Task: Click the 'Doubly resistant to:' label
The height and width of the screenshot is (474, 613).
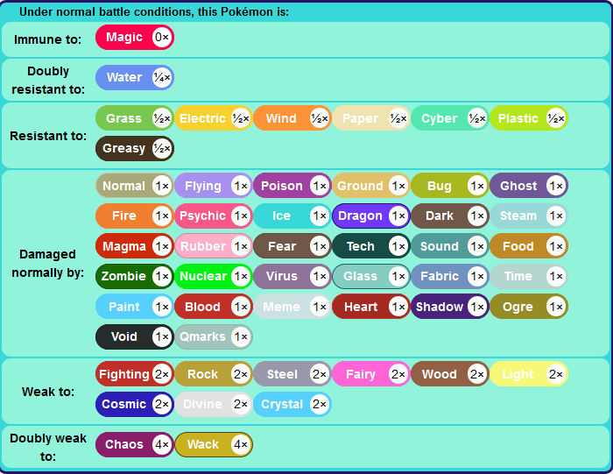Action: click(x=48, y=81)
